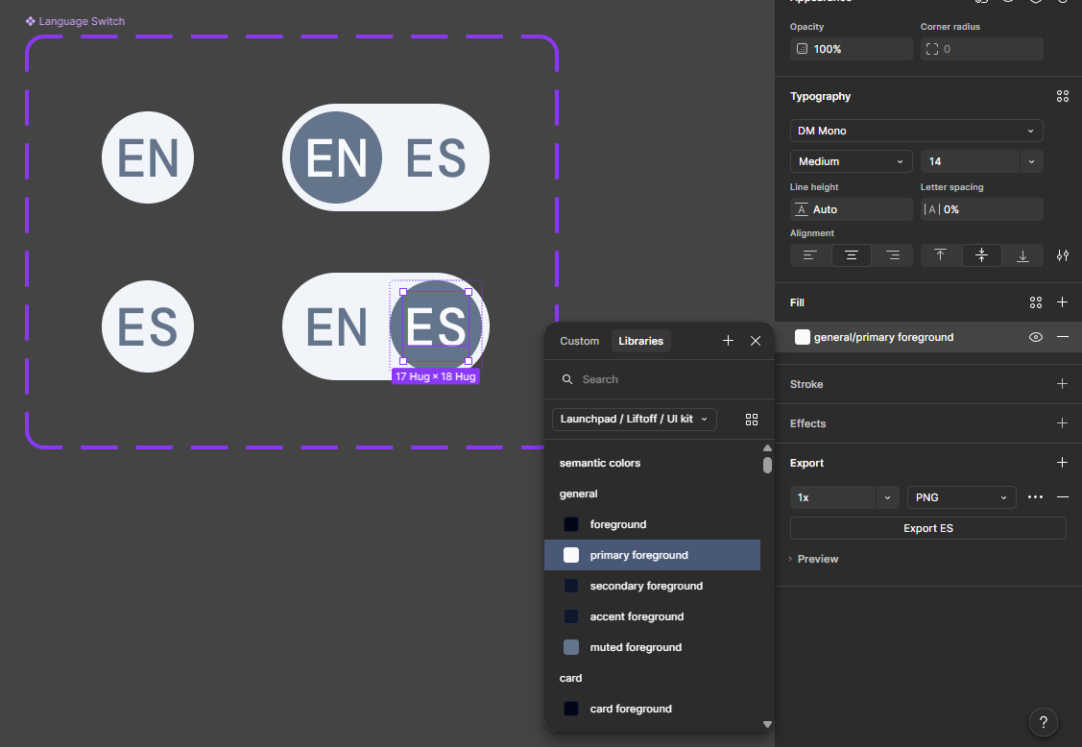
Task: Align text vertically to bottom
Action: pos(1022,255)
